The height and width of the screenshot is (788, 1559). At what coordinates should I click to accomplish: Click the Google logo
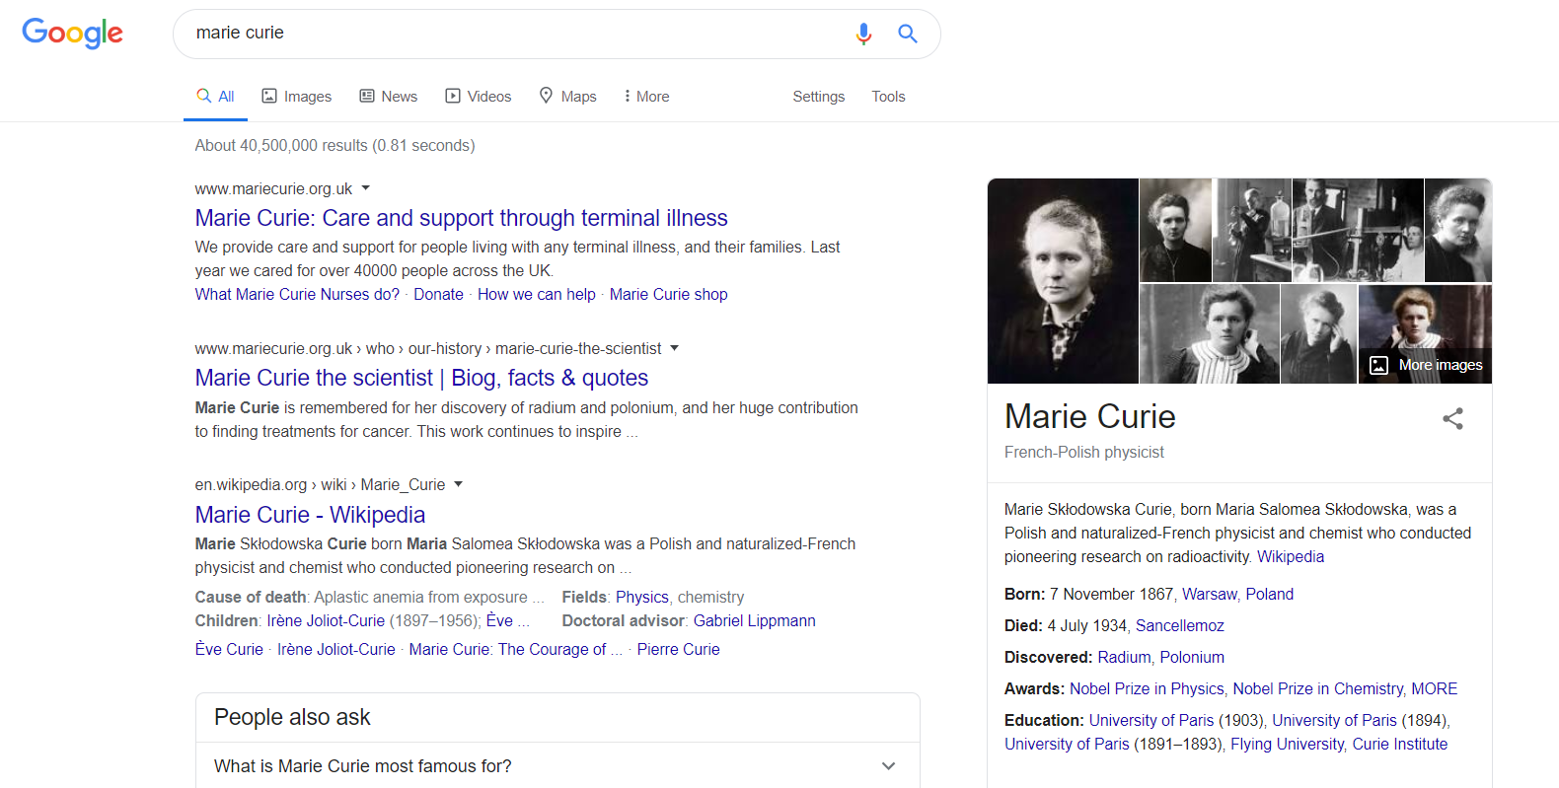pos(72,34)
